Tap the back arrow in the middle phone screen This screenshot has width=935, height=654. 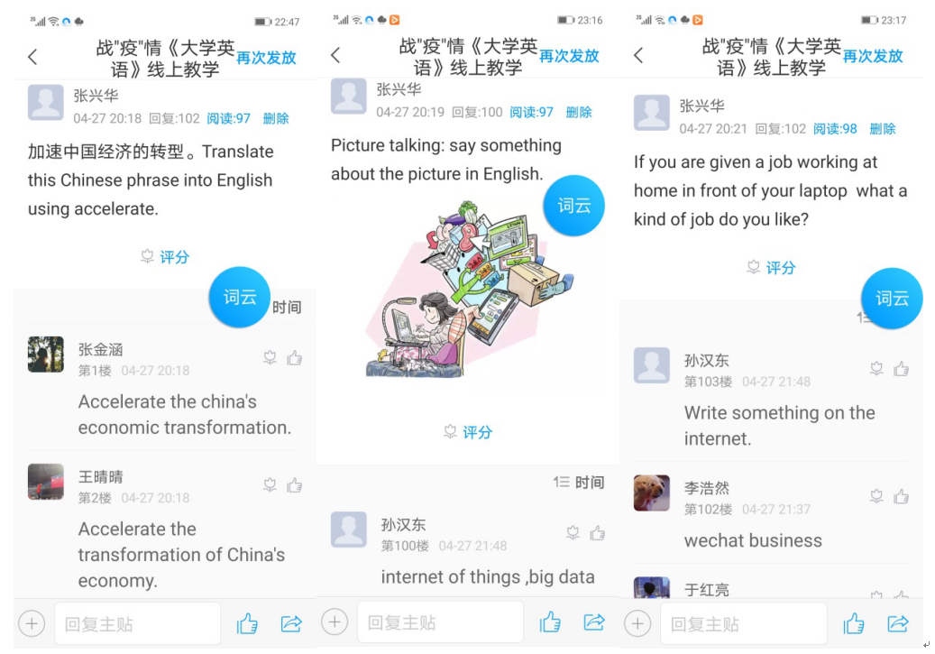[335, 56]
